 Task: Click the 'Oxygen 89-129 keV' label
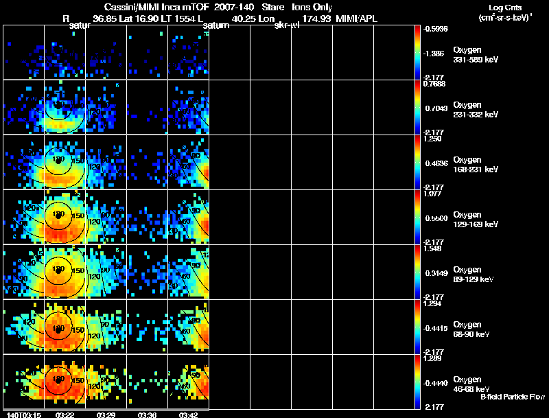474,275
